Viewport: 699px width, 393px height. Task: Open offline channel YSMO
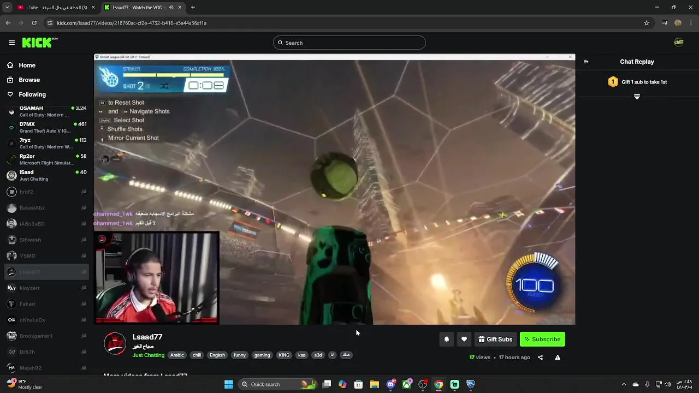click(x=46, y=255)
